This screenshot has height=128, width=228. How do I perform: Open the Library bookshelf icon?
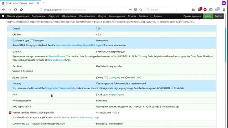pyautogui.click(x=193, y=10)
